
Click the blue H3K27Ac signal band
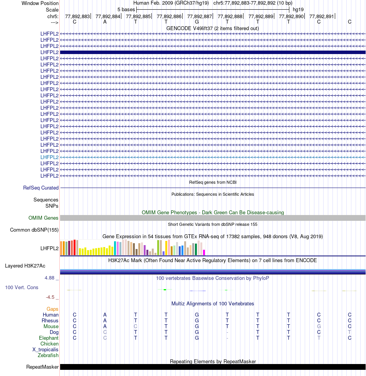click(213, 272)
